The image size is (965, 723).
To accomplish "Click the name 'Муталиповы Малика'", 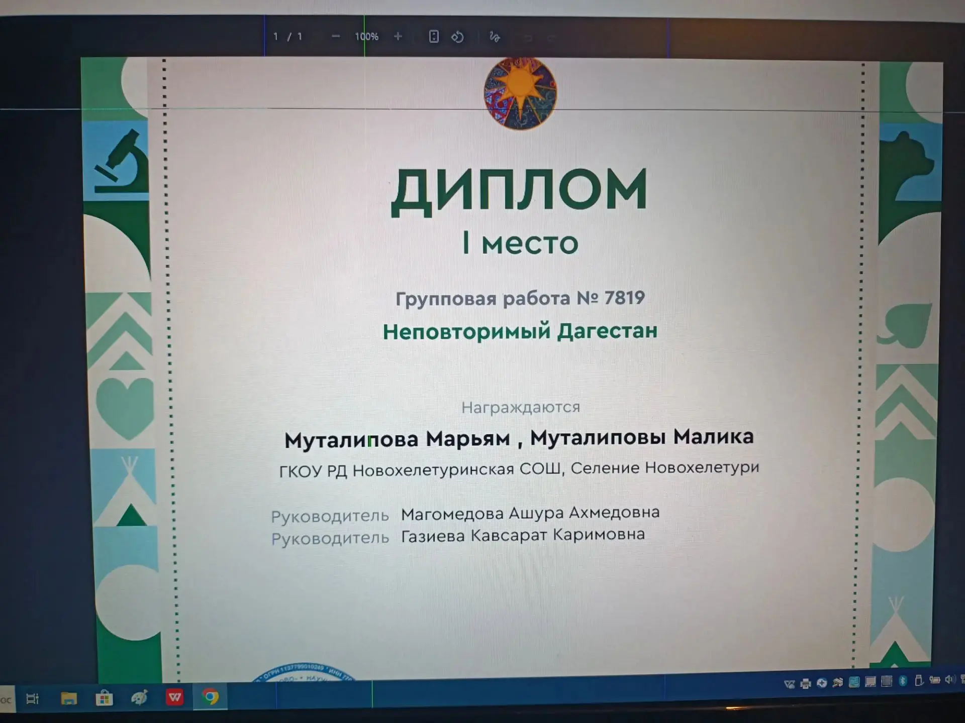I will point(642,437).
